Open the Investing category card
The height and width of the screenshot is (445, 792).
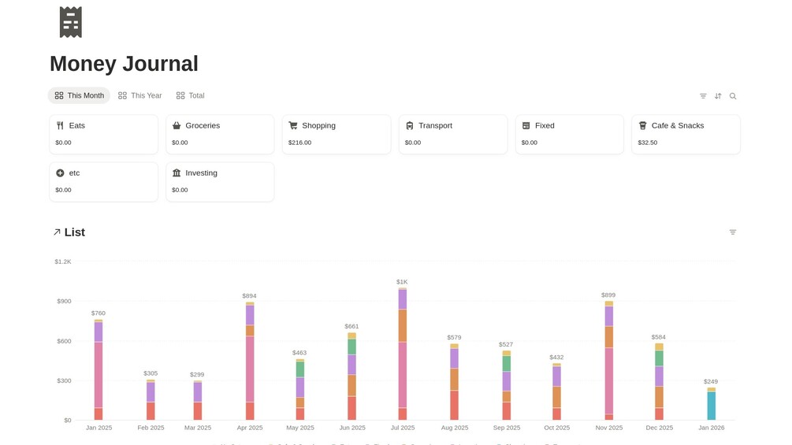click(x=220, y=182)
